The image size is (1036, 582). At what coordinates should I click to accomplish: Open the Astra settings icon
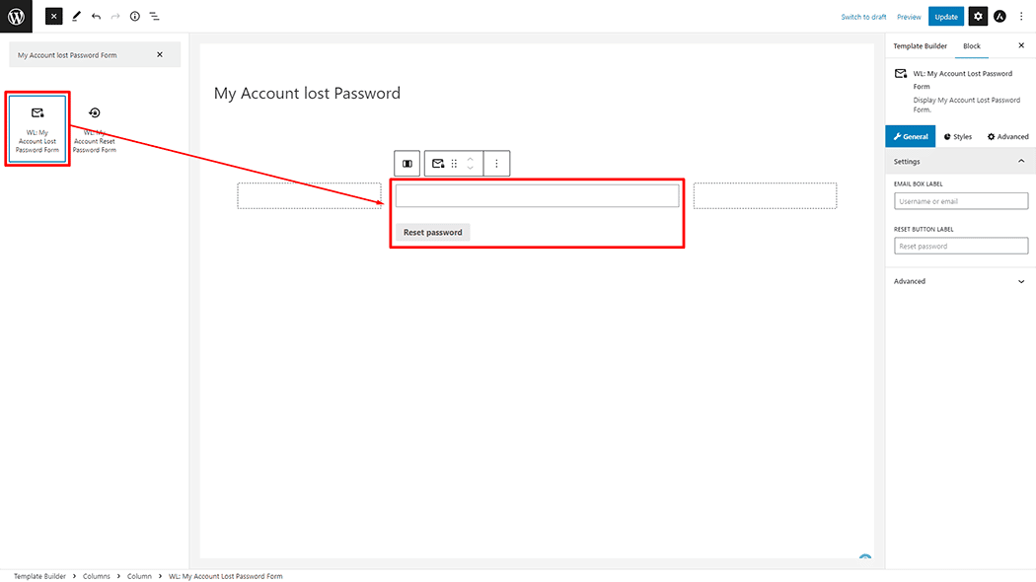coord(999,16)
